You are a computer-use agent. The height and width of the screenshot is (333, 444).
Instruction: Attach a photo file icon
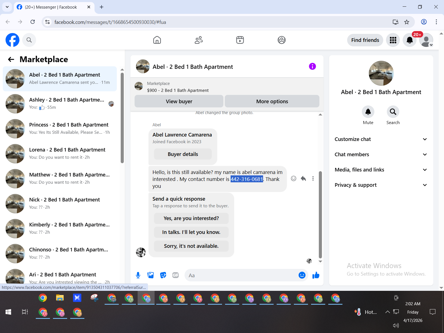[x=151, y=275]
